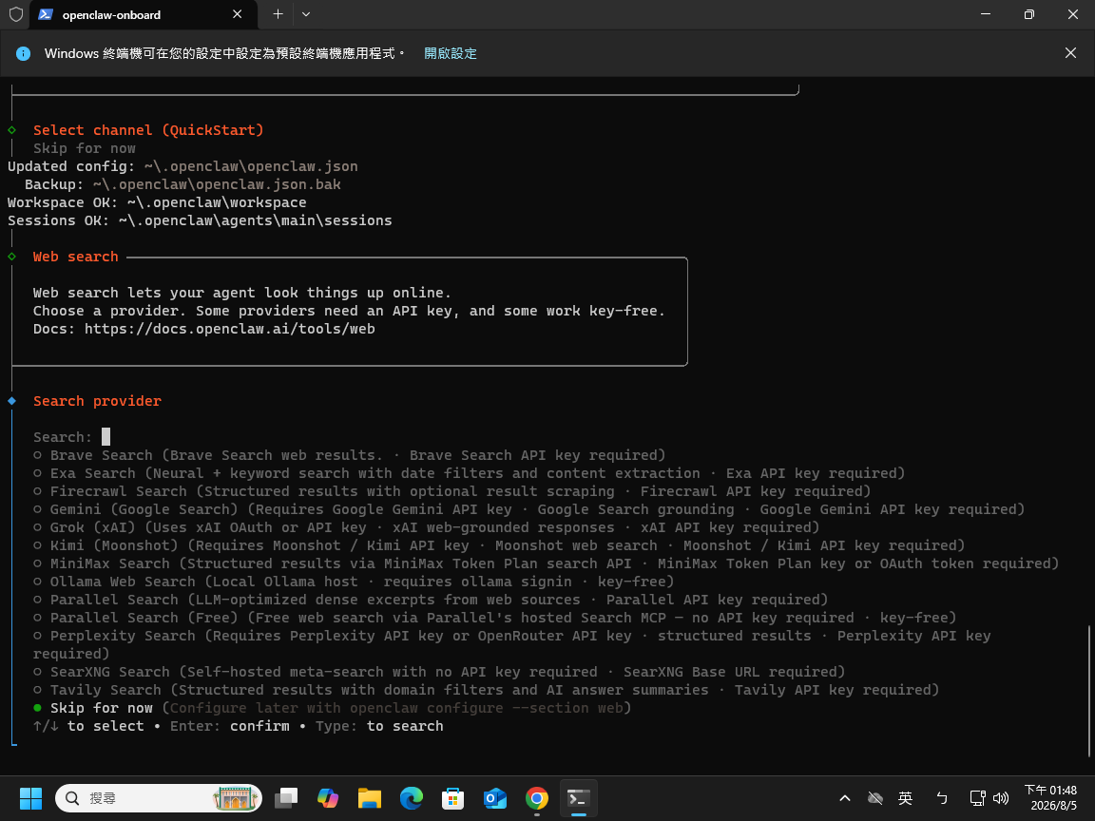Screen dimensions: 1095x821
Task: Open network settings tray icon
Action: pos(978,798)
